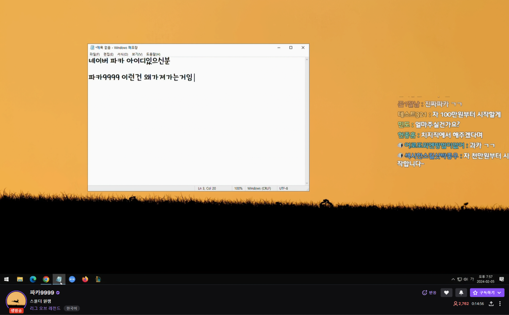Toggle the Korean IME language indicator
The width and height of the screenshot is (509, 315).
(x=472, y=279)
